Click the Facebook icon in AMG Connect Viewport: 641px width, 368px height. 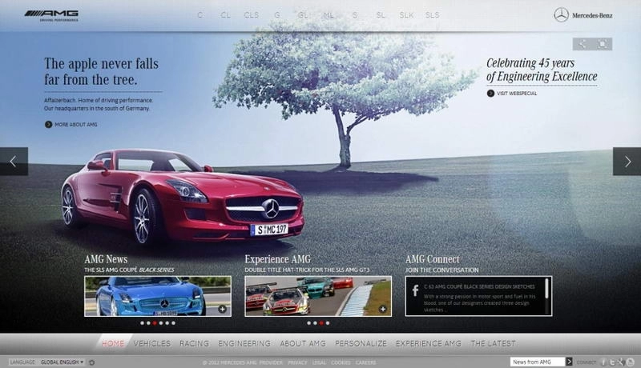click(x=416, y=290)
